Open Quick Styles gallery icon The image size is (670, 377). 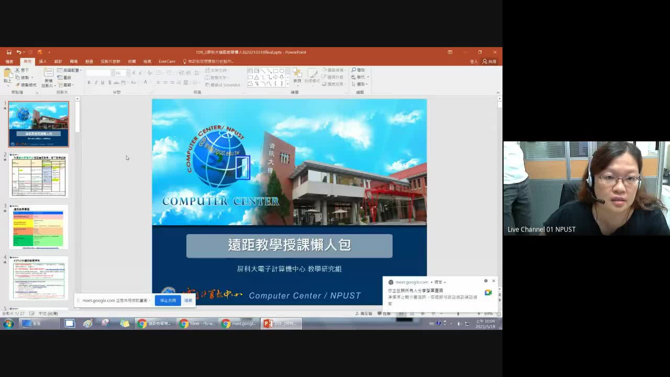[312, 76]
